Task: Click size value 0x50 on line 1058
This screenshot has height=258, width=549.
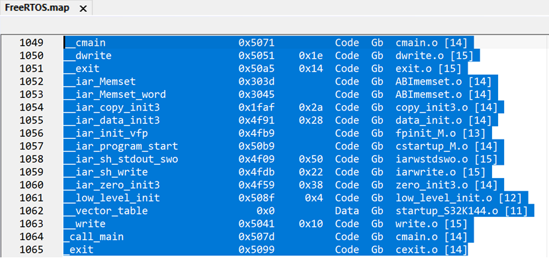Action: [x=311, y=159]
